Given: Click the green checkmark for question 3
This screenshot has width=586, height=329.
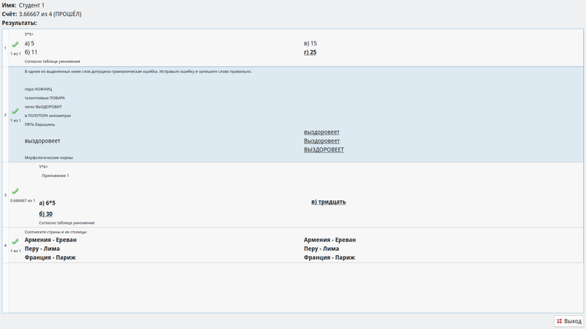Looking at the screenshot, I should tap(15, 191).
